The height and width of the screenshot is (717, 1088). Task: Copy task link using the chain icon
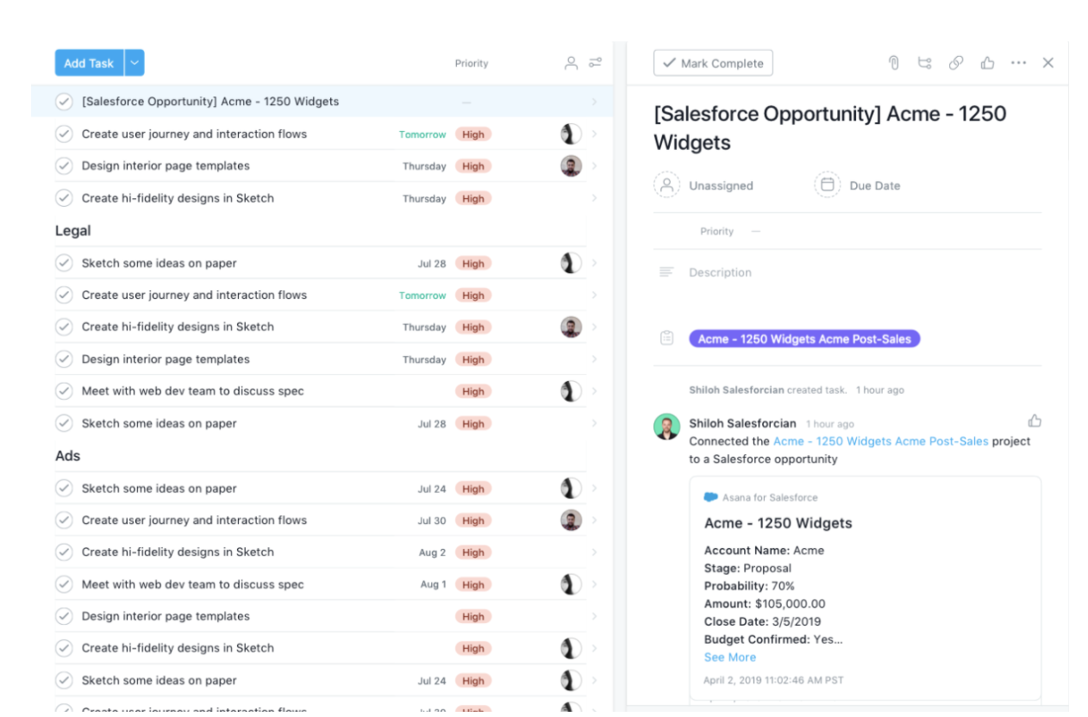[x=956, y=63]
